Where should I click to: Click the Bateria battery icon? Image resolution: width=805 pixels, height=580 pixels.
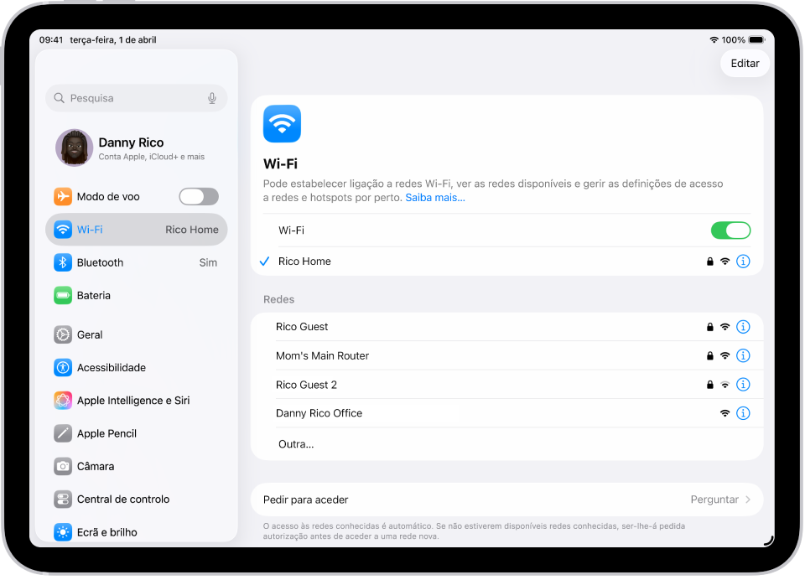(x=63, y=296)
